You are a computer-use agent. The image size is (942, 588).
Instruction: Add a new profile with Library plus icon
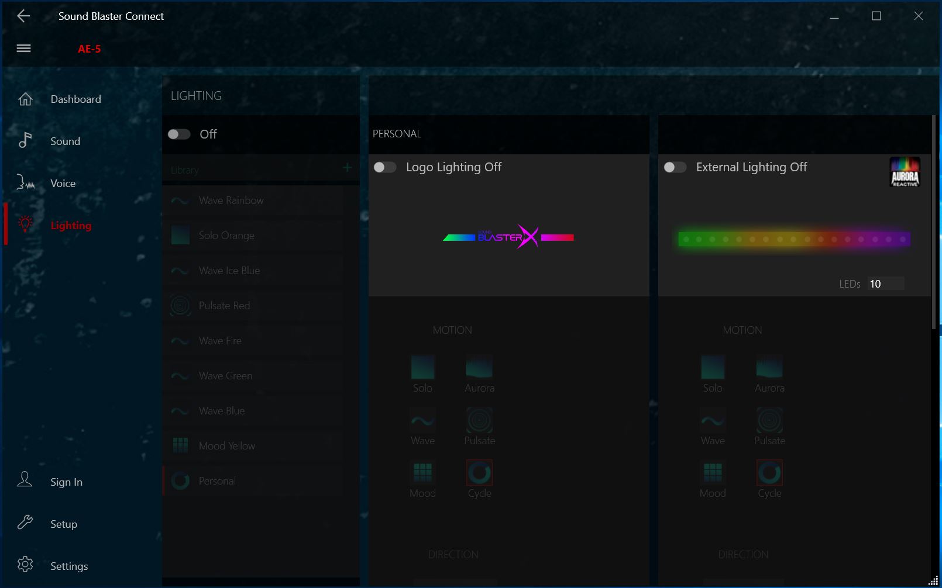tap(347, 168)
